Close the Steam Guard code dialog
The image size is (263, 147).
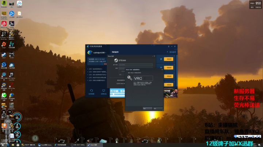point(162,69)
